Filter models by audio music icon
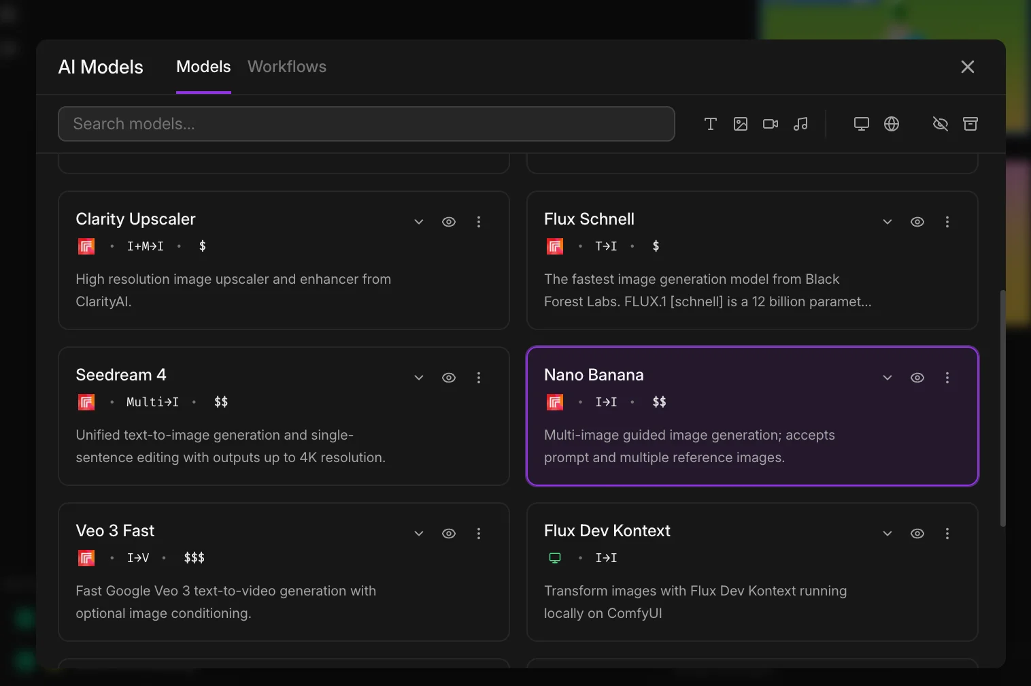 (800, 124)
